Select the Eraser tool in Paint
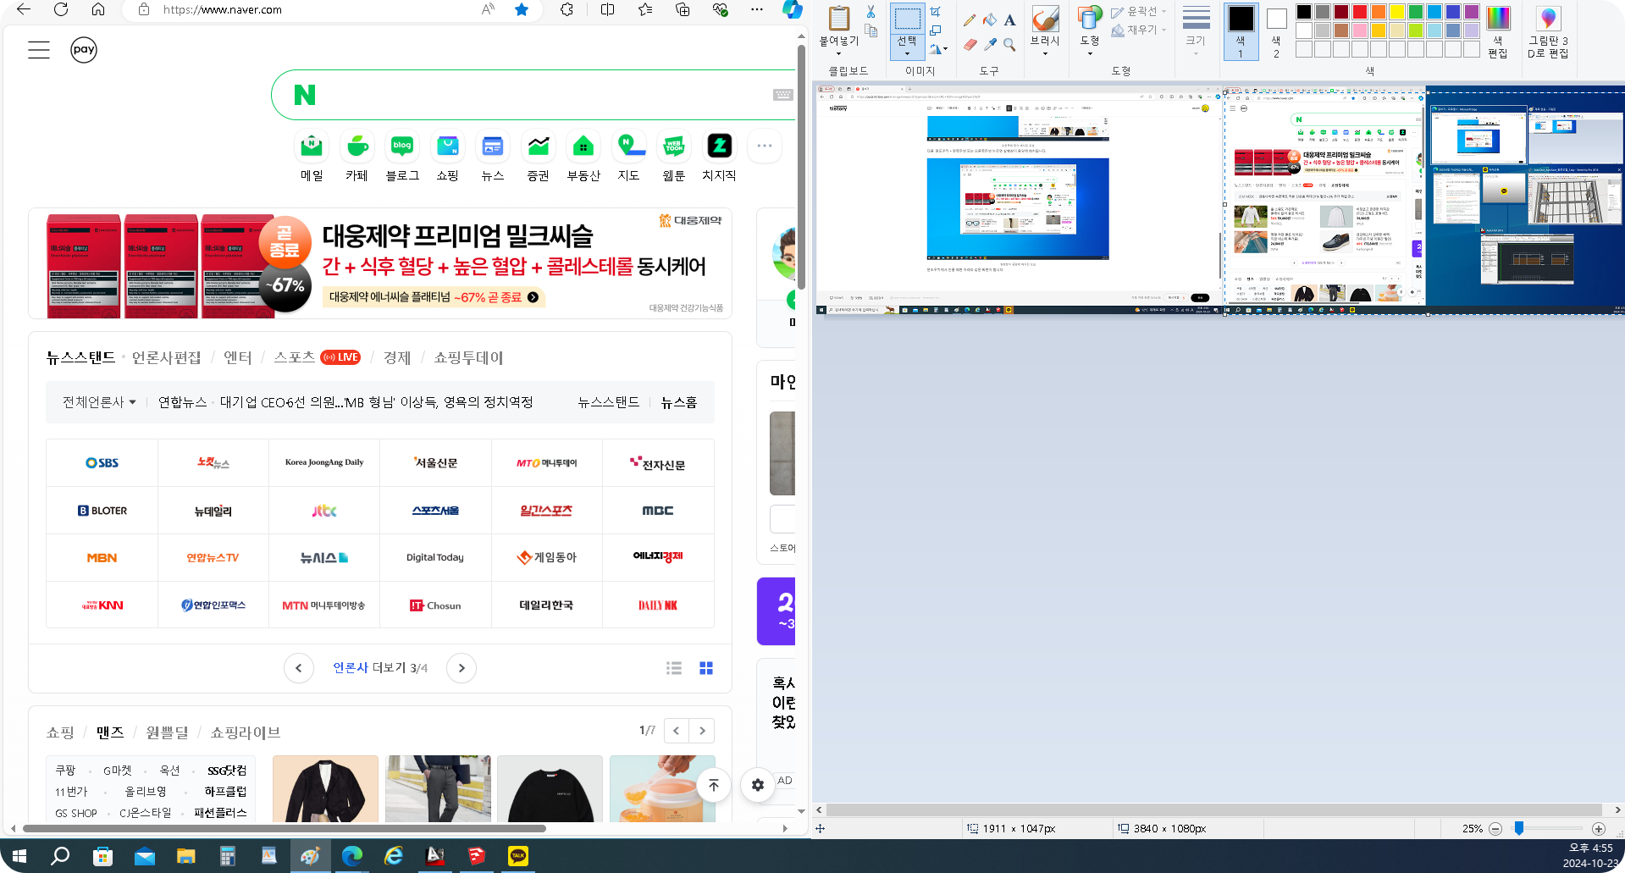This screenshot has width=1625, height=873. click(x=970, y=44)
